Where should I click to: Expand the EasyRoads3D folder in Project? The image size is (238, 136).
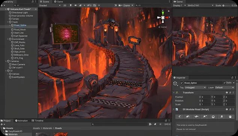(x=4, y=131)
